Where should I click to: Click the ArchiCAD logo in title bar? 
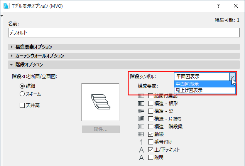[7, 6]
